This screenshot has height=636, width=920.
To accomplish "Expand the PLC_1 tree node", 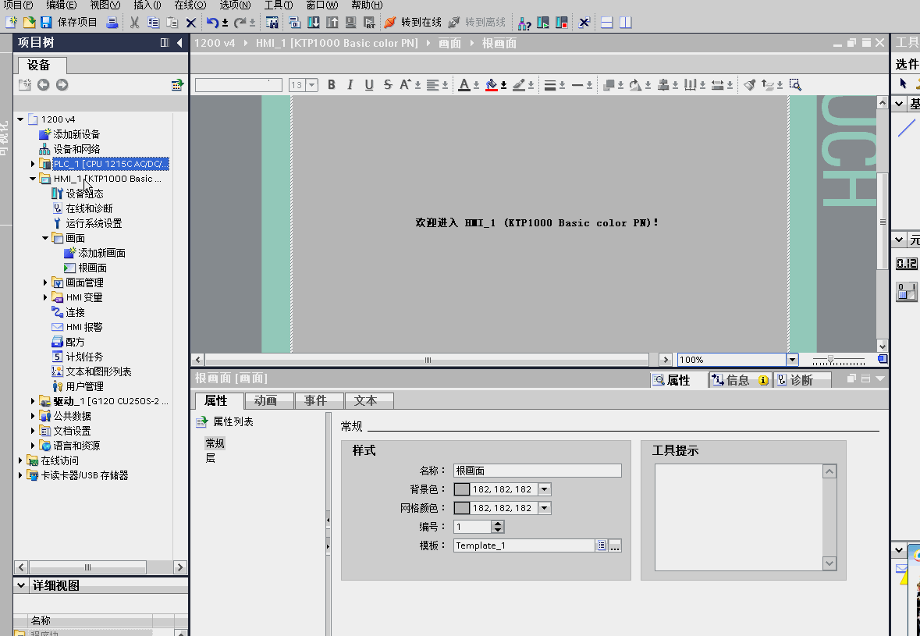I will (33, 164).
